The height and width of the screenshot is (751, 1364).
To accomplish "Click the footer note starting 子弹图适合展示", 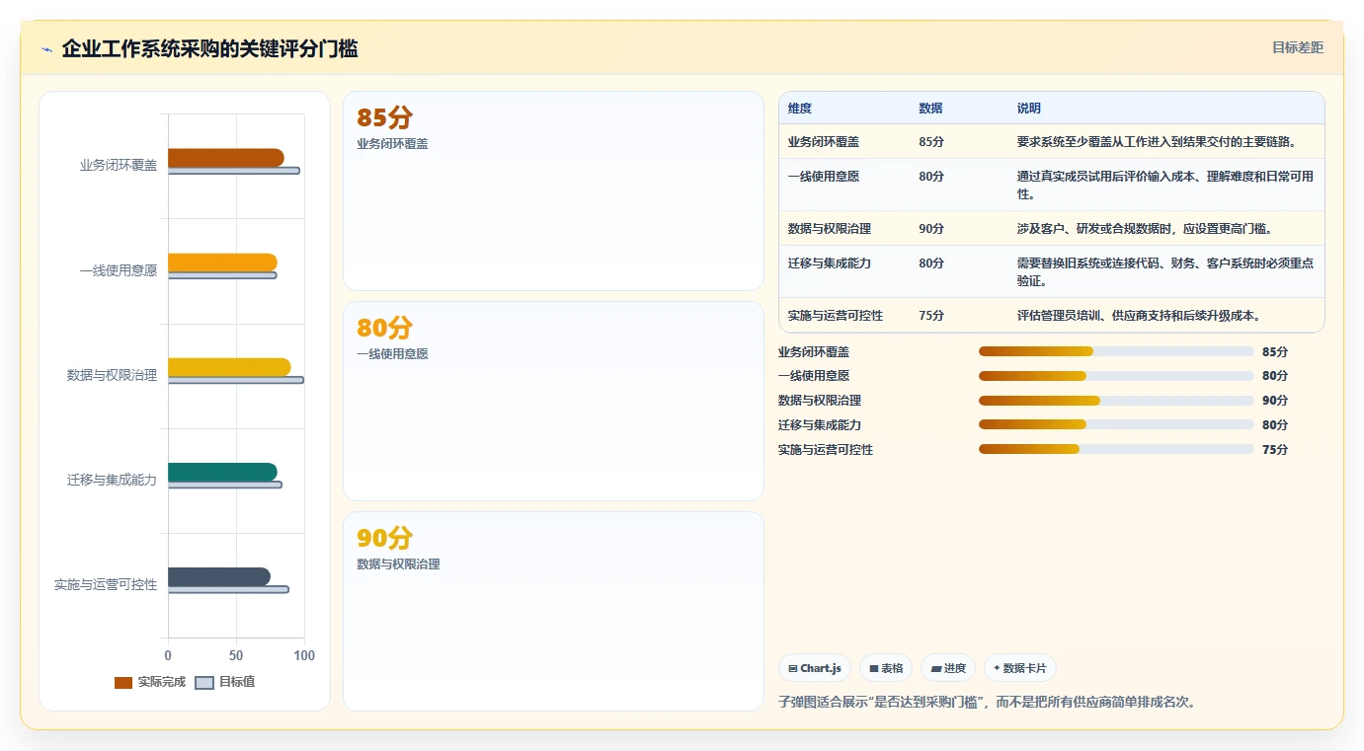I will coord(988,703).
